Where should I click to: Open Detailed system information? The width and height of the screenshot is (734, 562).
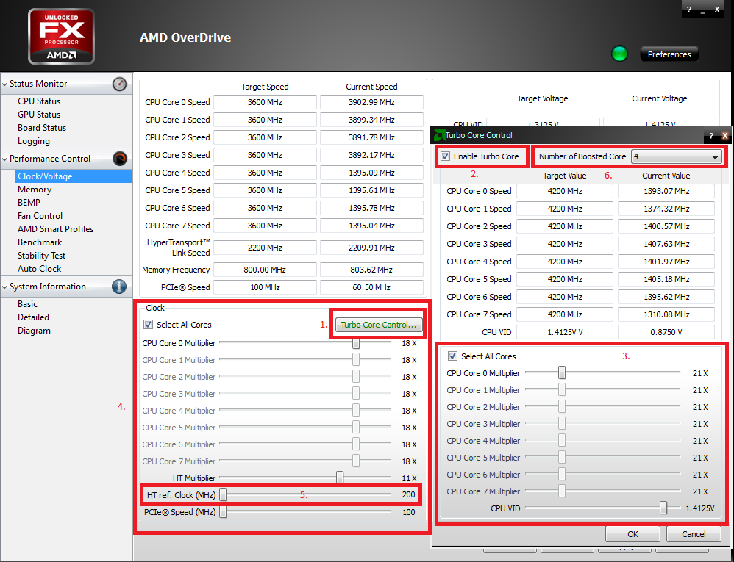(33, 317)
